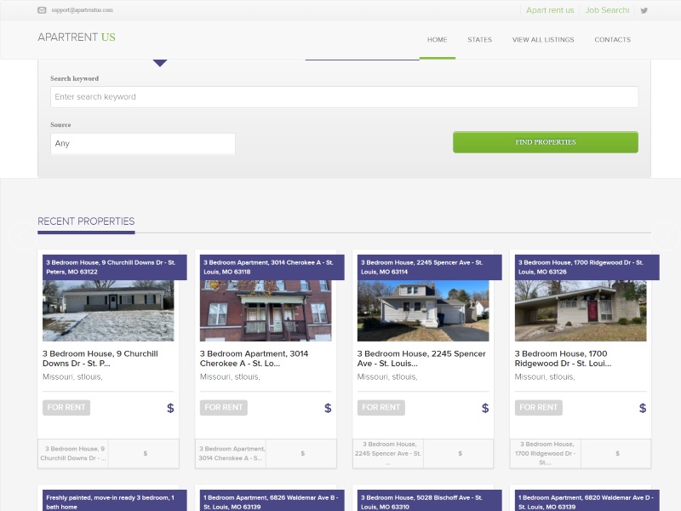Click the dollar icon on Churchill Downs card
Viewport: 681px width, 511px height.
[x=170, y=407]
